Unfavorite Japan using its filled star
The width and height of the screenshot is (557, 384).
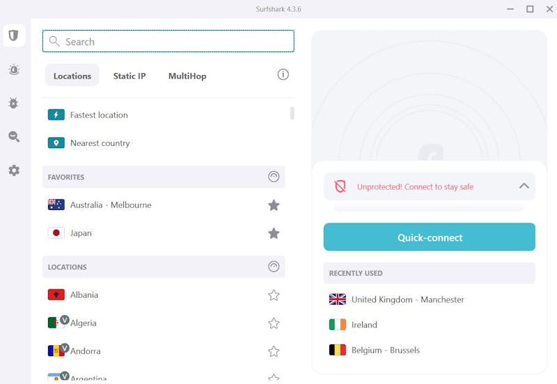[274, 233]
